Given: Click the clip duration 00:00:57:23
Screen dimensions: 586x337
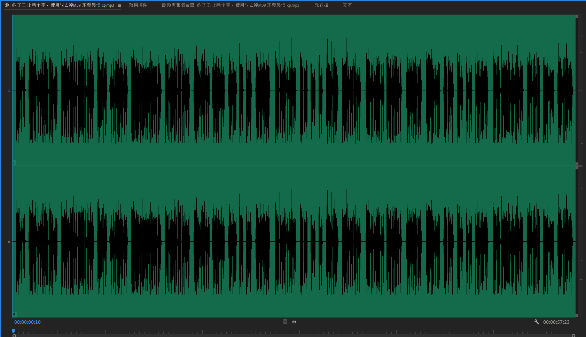Looking at the screenshot, I should click(x=556, y=322).
